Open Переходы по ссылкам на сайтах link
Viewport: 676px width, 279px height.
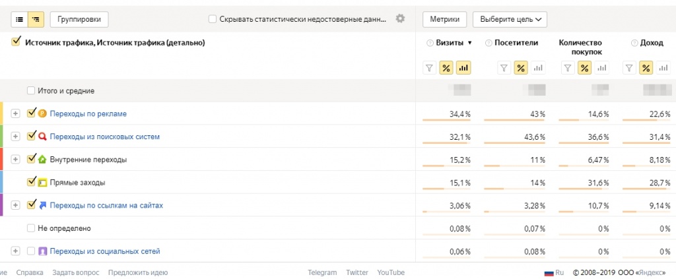(x=106, y=205)
